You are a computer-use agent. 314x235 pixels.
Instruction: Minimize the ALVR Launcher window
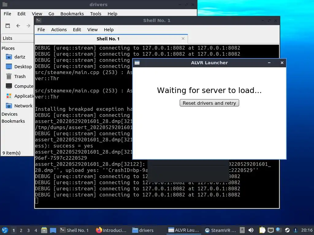[x=269, y=63]
